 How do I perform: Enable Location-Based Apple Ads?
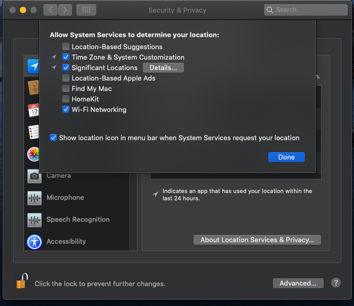click(66, 78)
